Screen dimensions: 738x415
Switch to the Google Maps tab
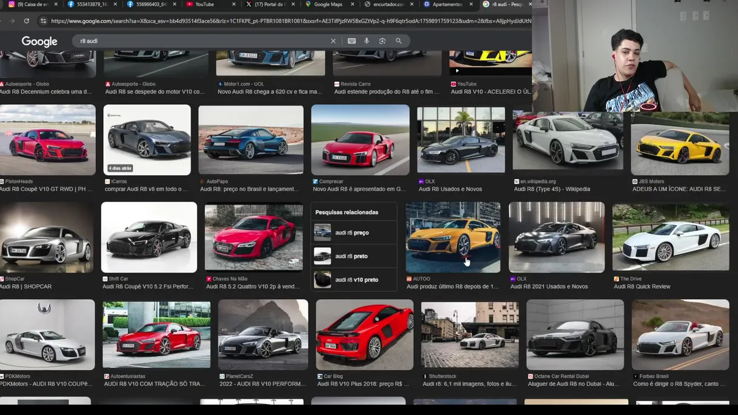(x=329, y=4)
